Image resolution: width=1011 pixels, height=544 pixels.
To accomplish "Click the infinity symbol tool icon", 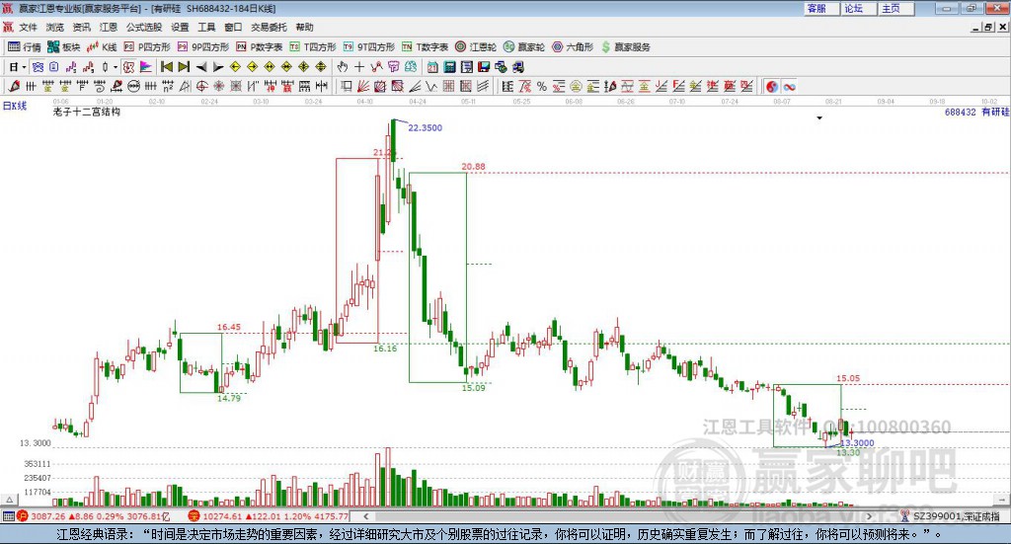I will [x=790, y=87].
